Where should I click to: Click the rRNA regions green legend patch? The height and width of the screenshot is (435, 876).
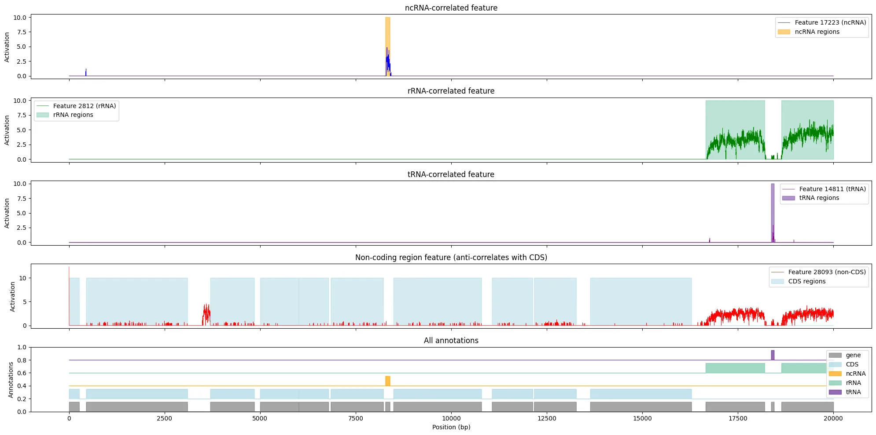[43, 115]
